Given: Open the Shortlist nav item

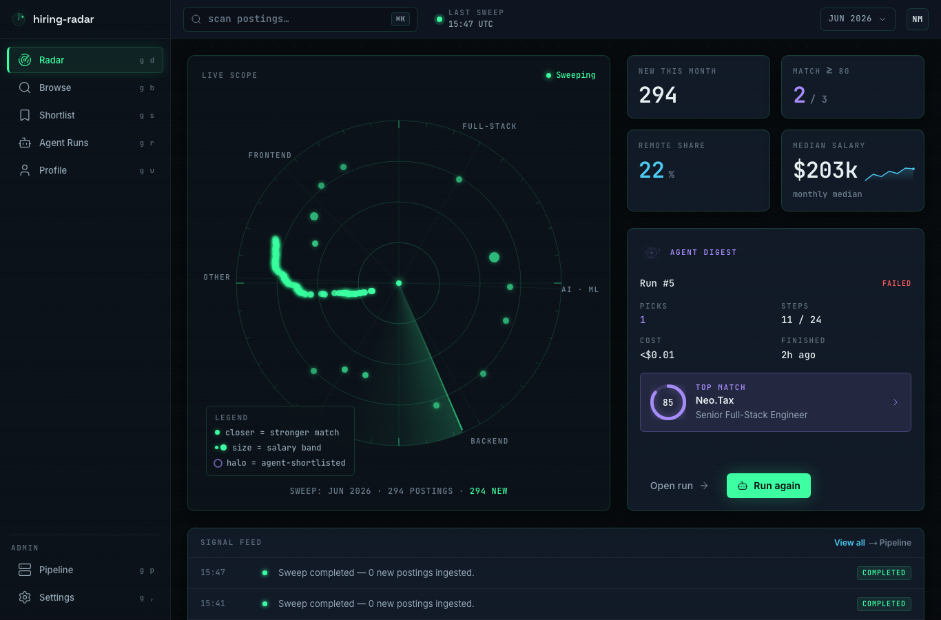Looking at the screenshot, I should (x=85, y=115).
